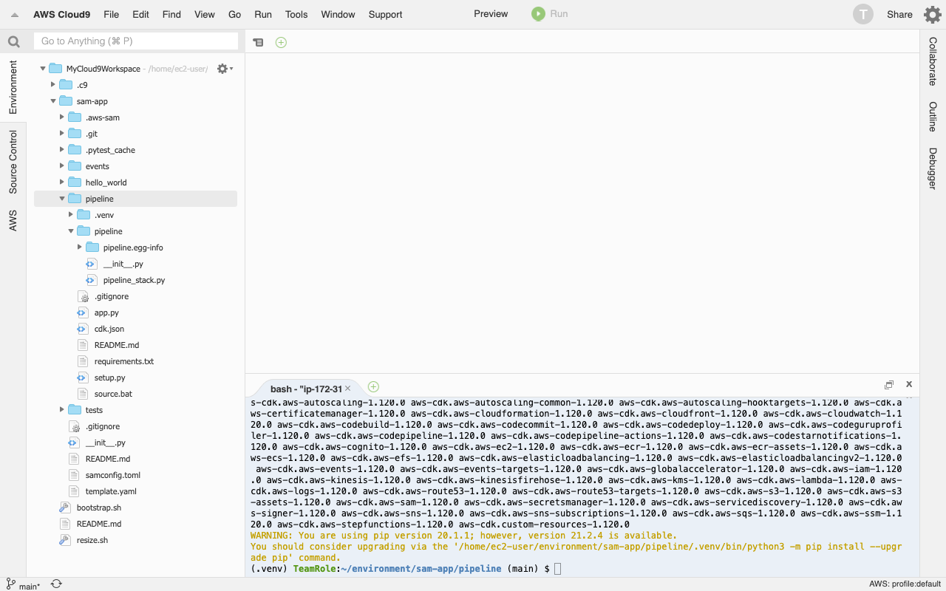Open the Debugger side panel
Viewport: 946px width, 591px height.
pos(933,168)
